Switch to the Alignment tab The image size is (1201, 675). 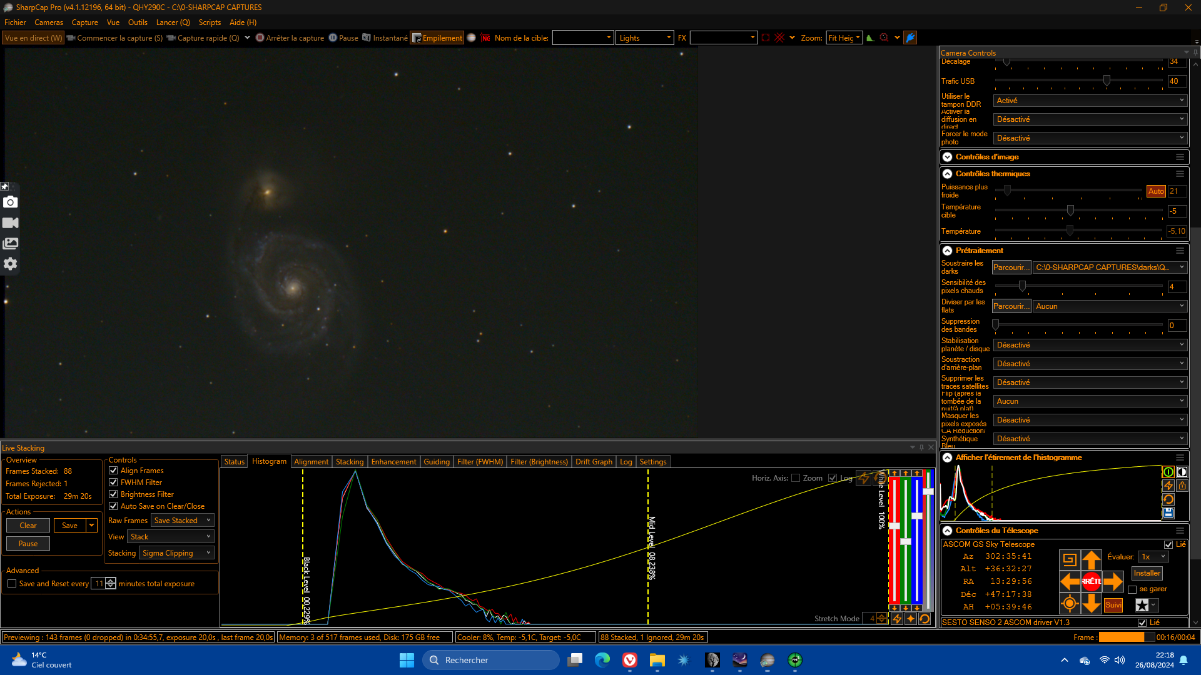click(x=311, y=462)
